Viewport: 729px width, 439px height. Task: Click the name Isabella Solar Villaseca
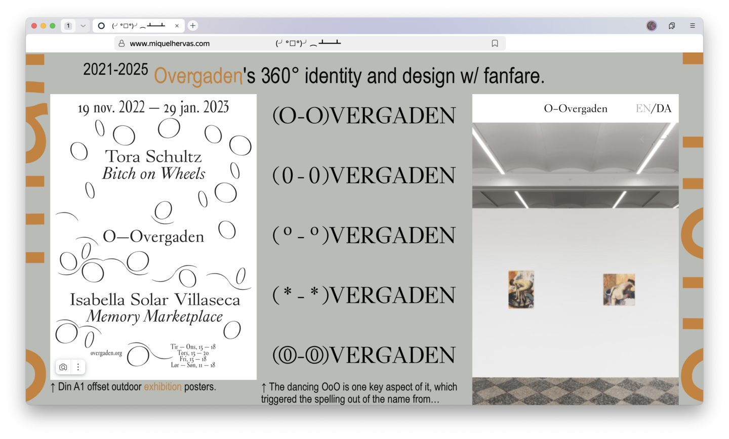pos(155,299)
